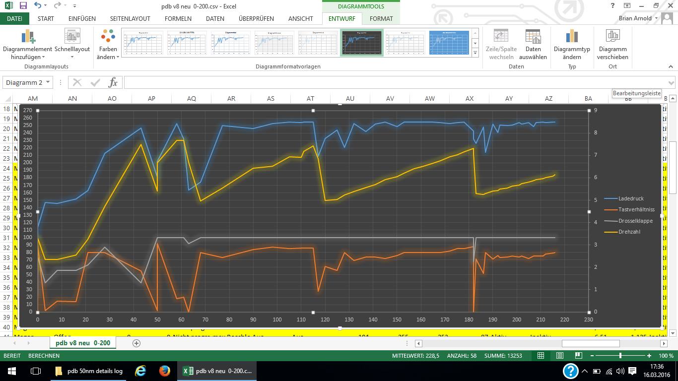Insert function using fx icon
Screen dimensions: 678x381
coord(113,82)
